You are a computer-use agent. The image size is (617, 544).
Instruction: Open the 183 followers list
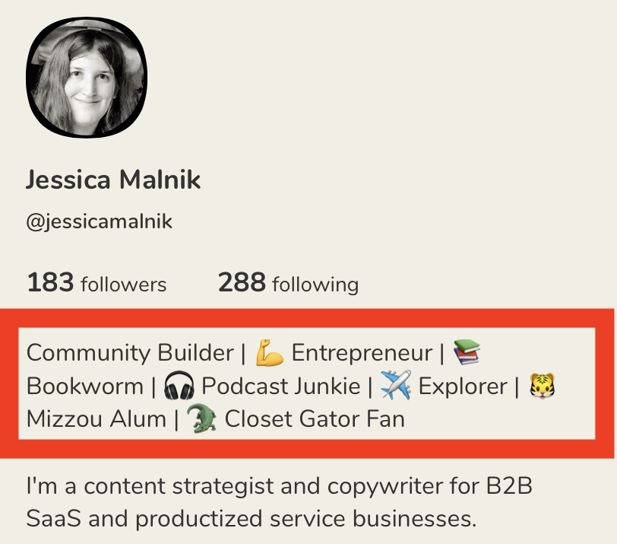pos(97,284)
